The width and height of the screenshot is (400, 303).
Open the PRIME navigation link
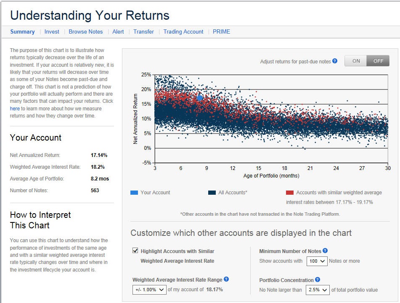coord(221,31)
